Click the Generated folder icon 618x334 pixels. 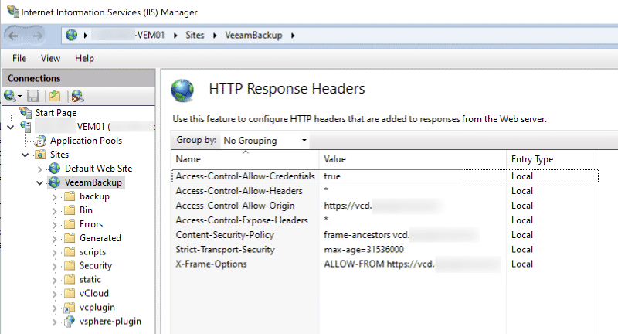70,238
